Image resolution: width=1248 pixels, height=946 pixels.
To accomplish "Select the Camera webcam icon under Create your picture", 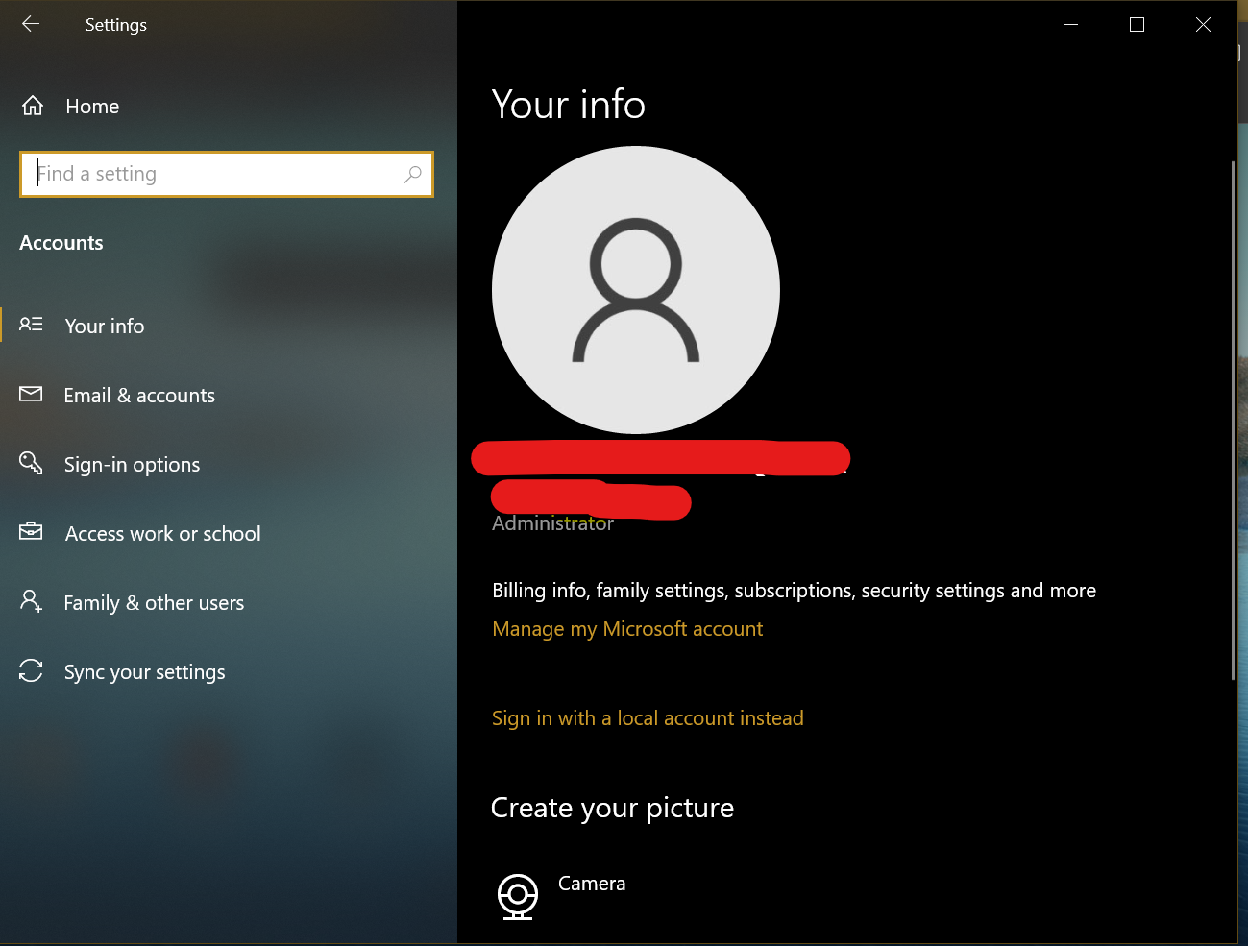I will [x=518, y=896].
